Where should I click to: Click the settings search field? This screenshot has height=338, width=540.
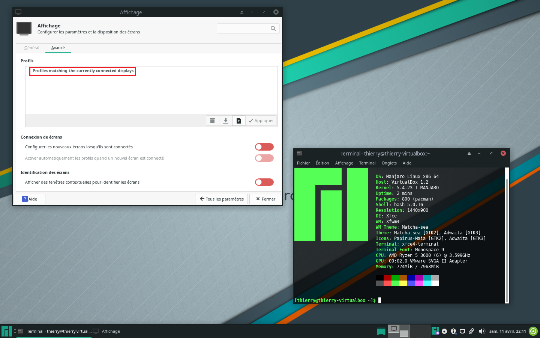(x=244, y=29)
